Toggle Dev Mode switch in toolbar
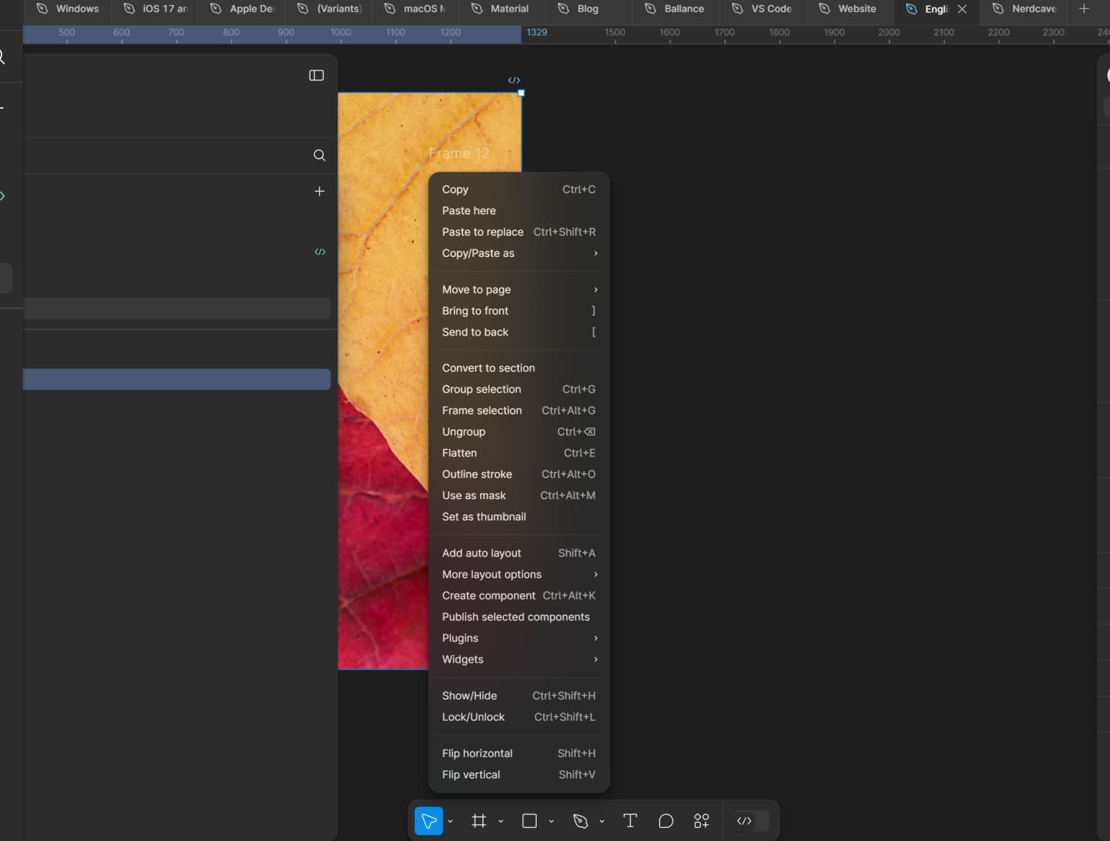The height and width of the screenshot is (841, 1110). point(751,820)
